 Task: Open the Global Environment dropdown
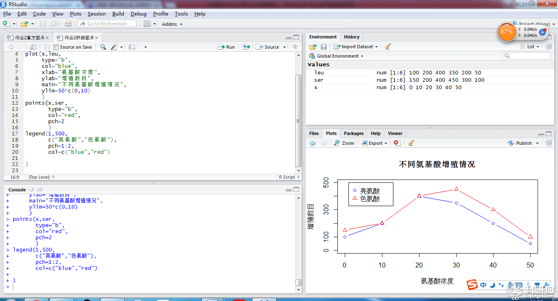[x=336, y=56]
